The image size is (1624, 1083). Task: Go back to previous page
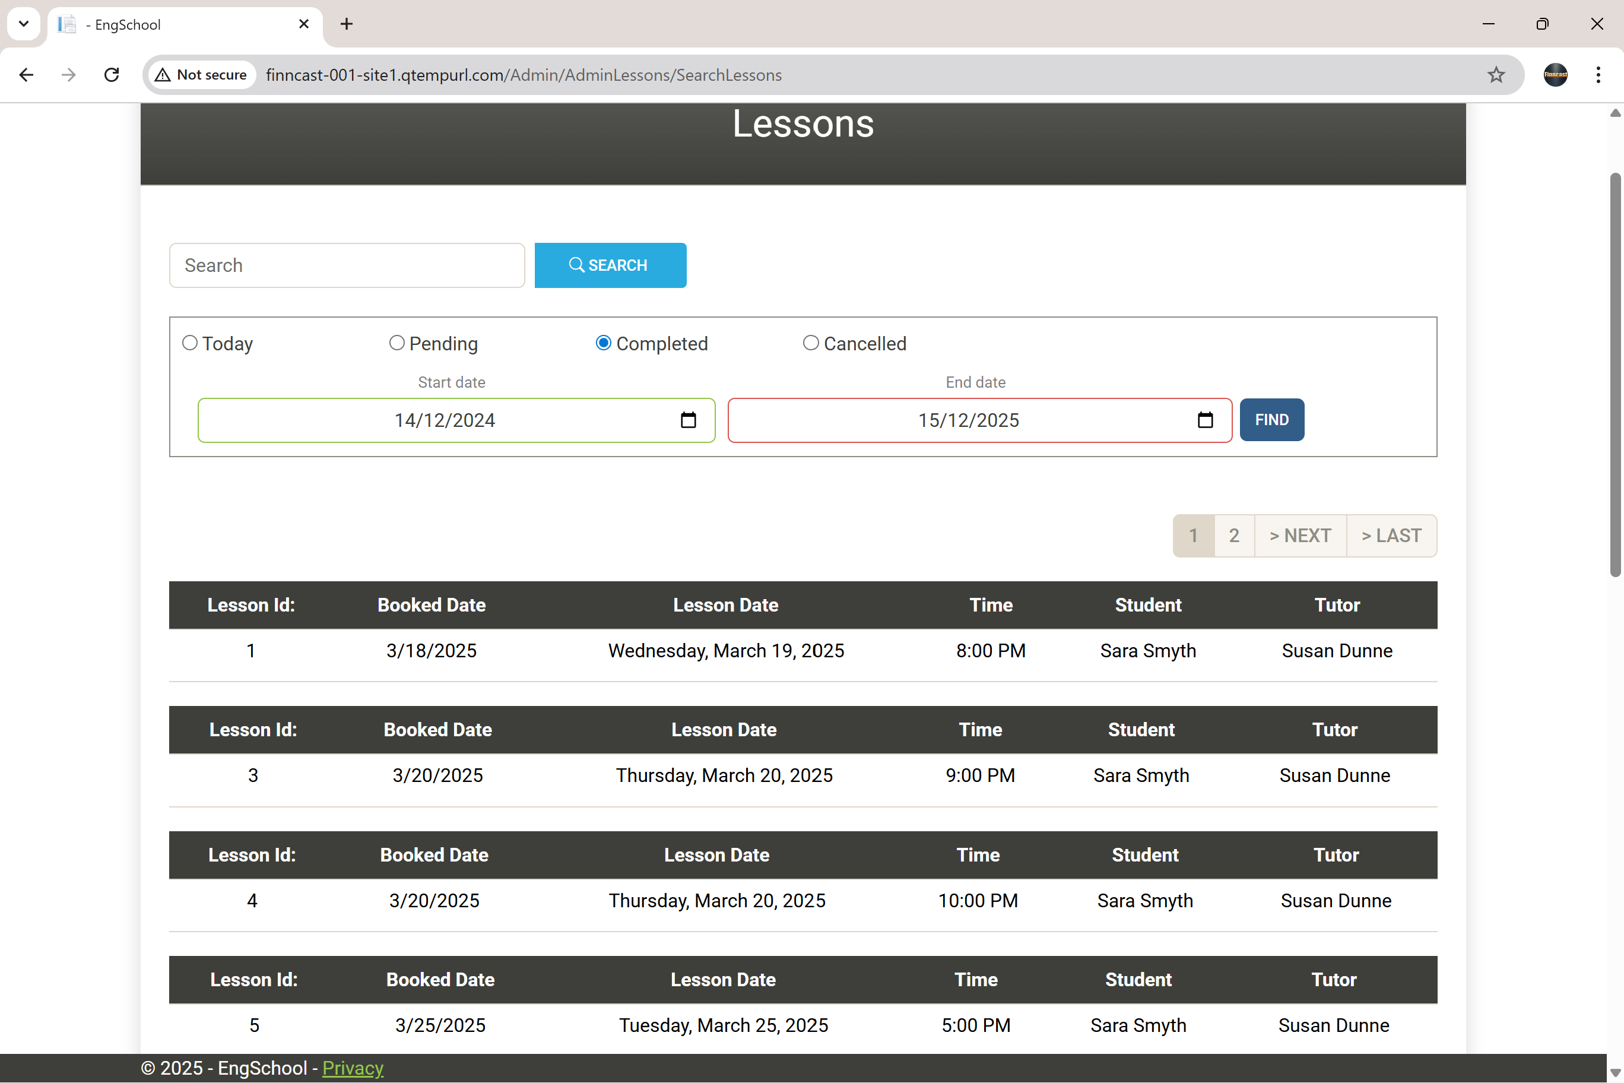point(26,75)
